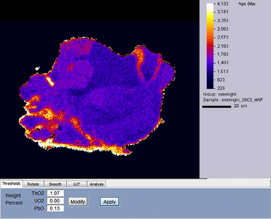
Task: Open the Smooth tab
Action: click(x=55, y=184)
